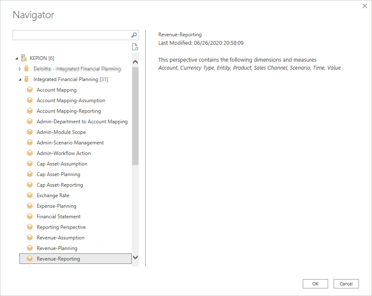
Task: Collapse the Integrated Financial Planning node
Action: (x=19, y=79)
